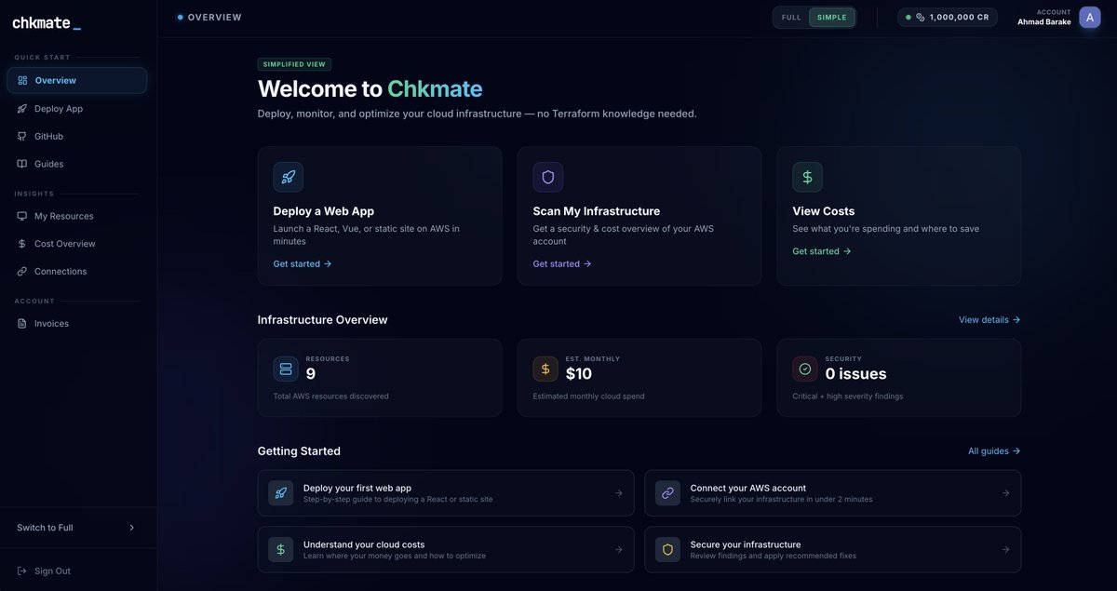Click arrow on Deploy your first web app row
This screenshot has width=1117, height=591.
pos(619,493)
